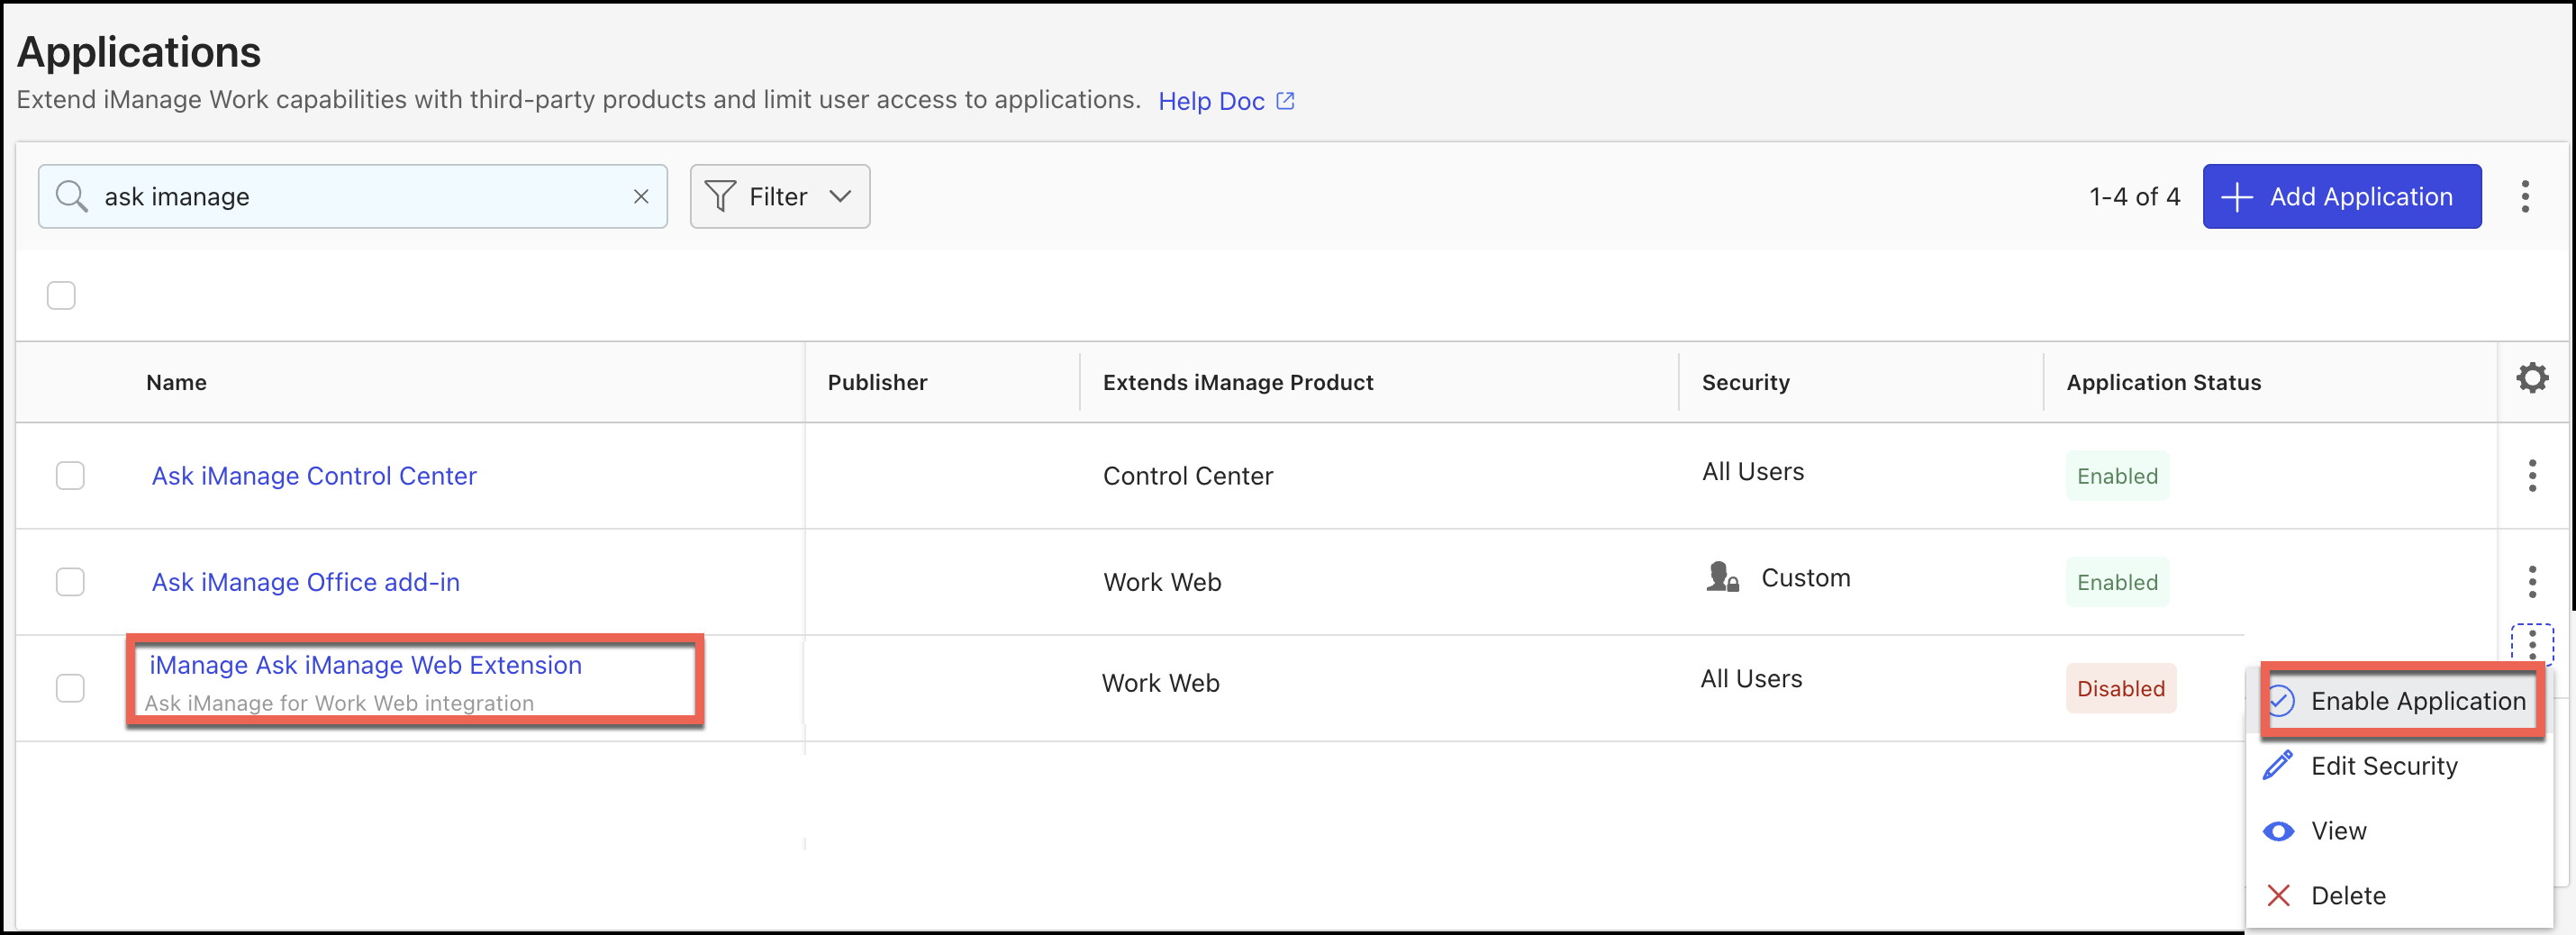Click 'All Users' in the Web Extension row
The width and height of the screenshot is (2576, 935).
click(1751, 679)
